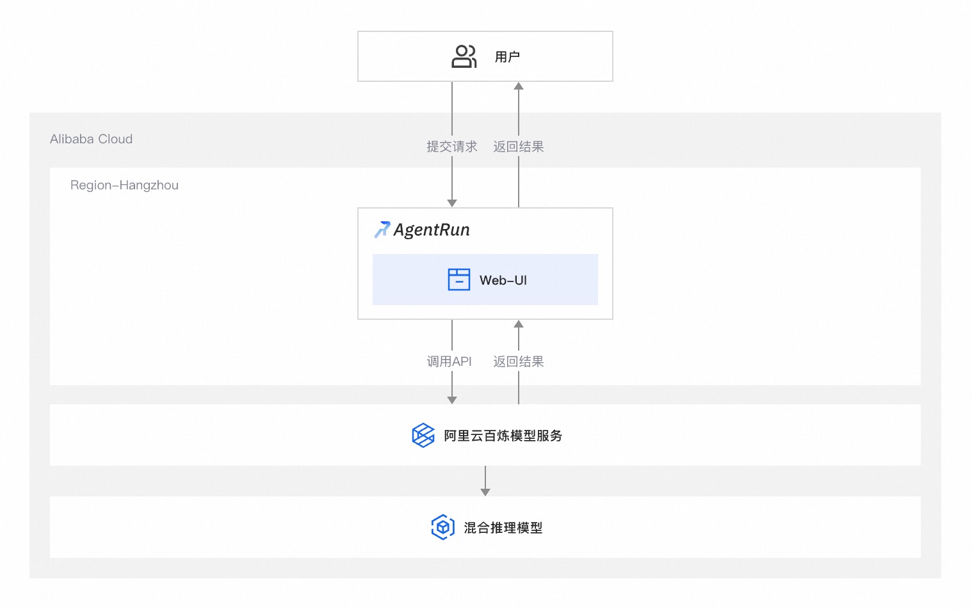This screenshot has width=972, height=609.
Task: Click the 混合推理模型 text
Action: click(503, 528)
